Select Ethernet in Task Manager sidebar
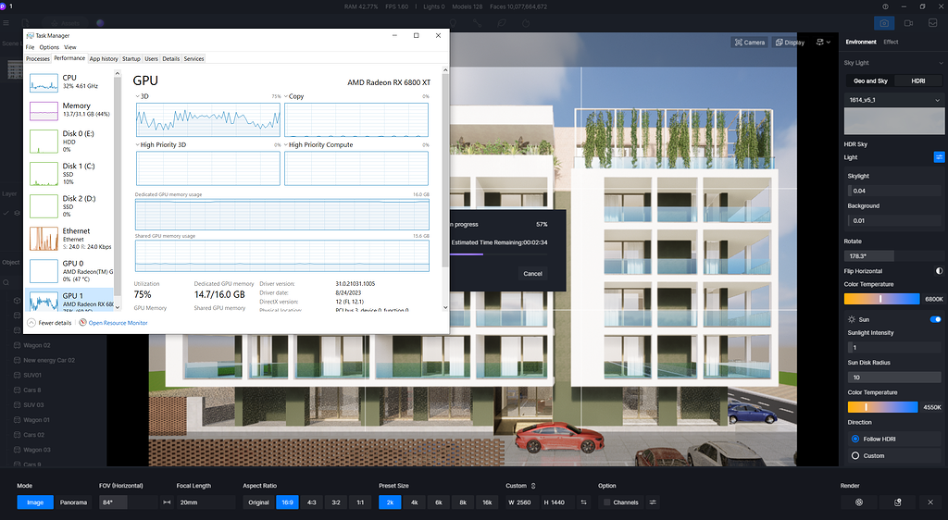This screenshot has width=948, height=520. coord(70,239)
